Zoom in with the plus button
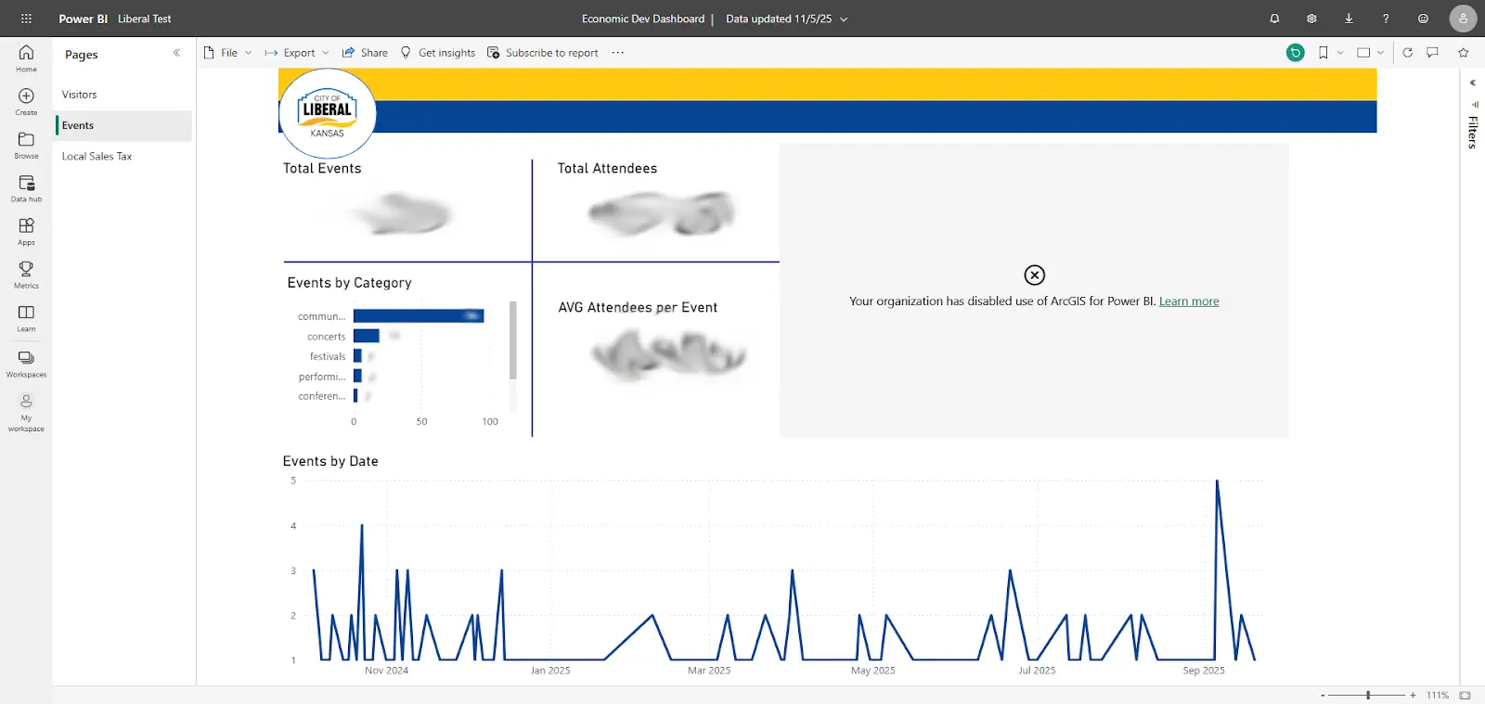This screenshot has height=704, width=1485. pos(1413,695)
